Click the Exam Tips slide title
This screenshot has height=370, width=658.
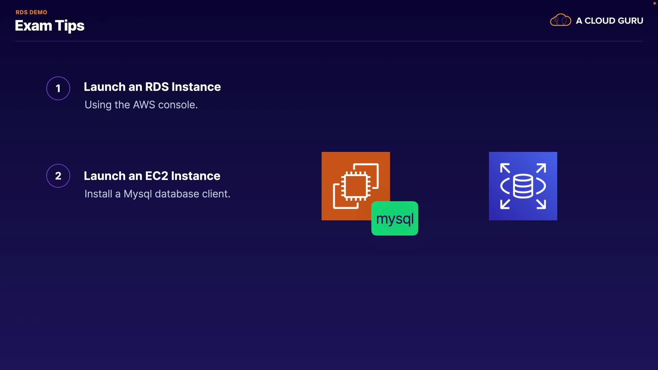50,26
